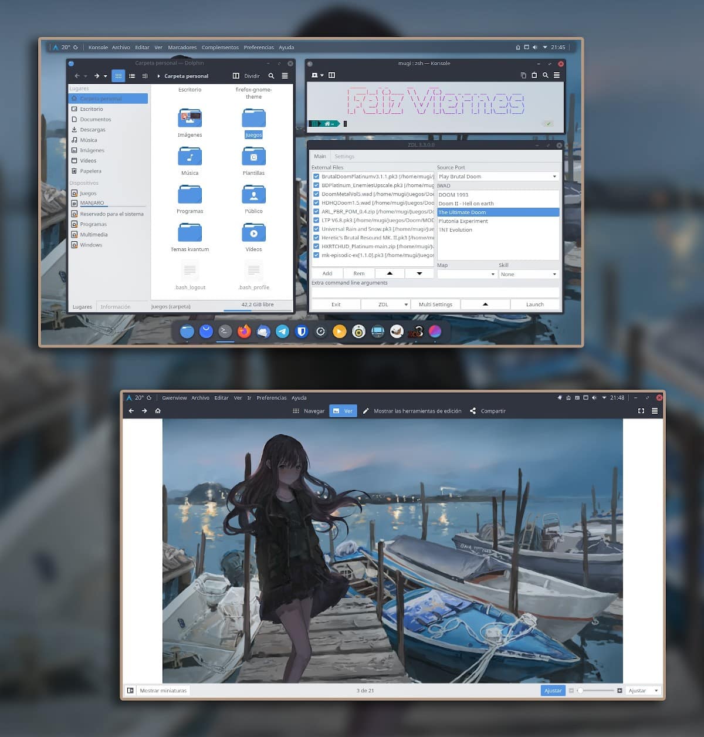The width and height of the screenshot is (704, 737).
Task: Open GIMP icon in the dock
Action: 397,332
